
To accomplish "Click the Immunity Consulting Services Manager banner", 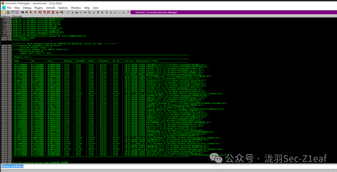I will pos(233,12).
